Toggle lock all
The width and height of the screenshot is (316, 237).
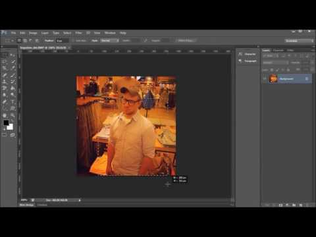288,70
